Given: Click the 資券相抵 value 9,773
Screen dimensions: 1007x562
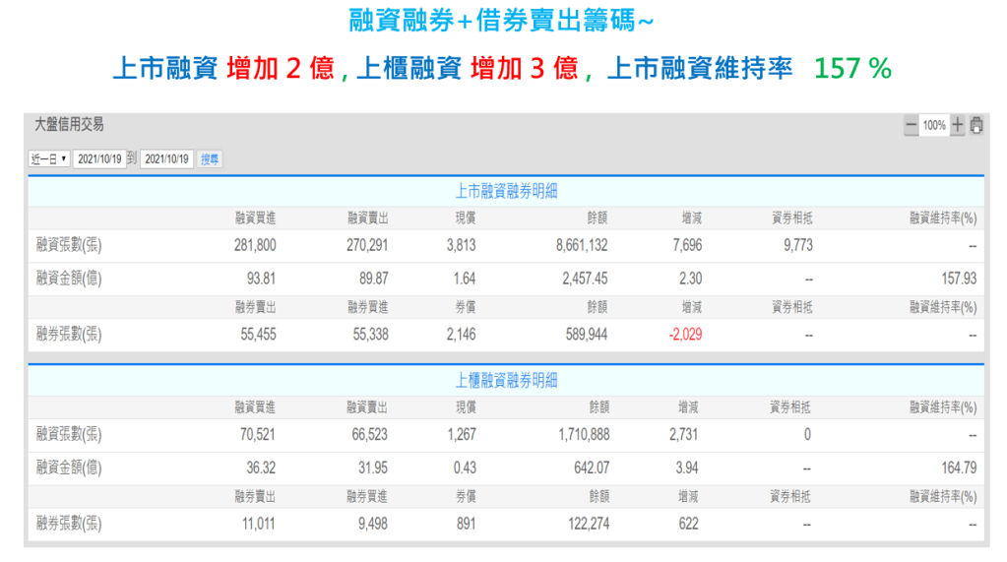Looking at the screenshot, I should click(x=797, y=246).
